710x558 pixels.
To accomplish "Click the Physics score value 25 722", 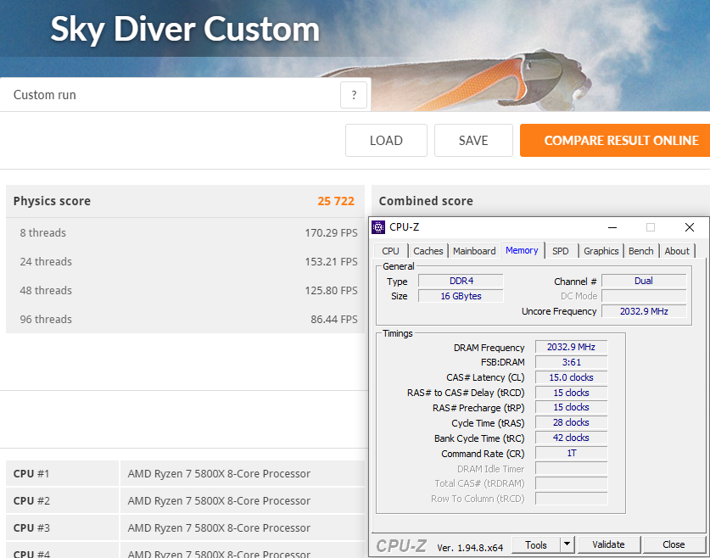I will (336, 201).
